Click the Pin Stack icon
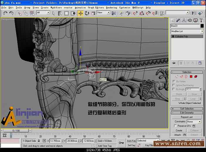206x152 pixels. pos(174,63)
